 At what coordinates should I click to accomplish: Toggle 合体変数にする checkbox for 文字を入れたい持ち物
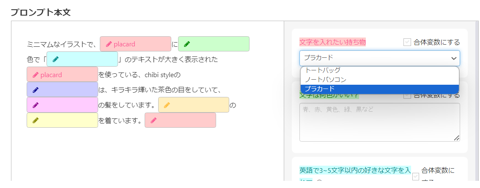coord(407,42)
